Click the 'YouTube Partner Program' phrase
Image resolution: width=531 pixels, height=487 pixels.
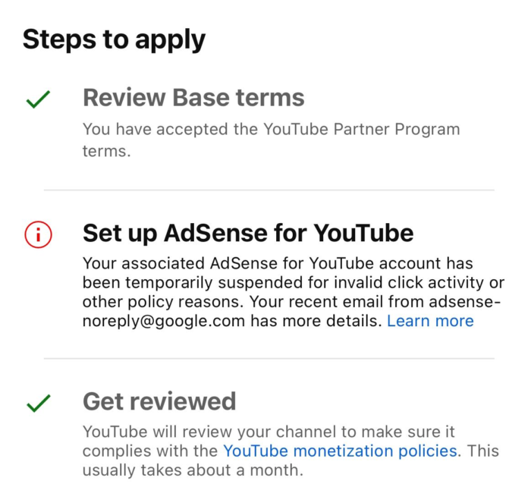362,130
